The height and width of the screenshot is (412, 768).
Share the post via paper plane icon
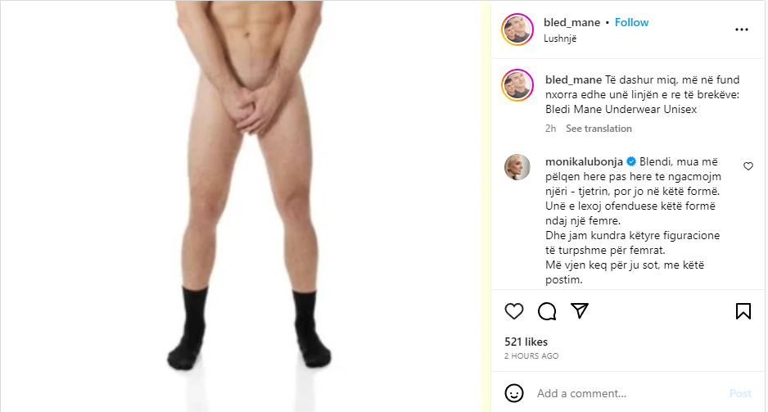point(580,310)
